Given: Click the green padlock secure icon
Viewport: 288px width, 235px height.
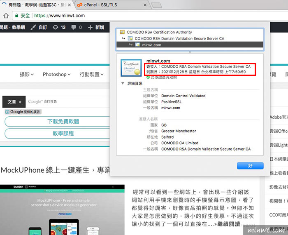Looking at the screenshot, I should coord(16,15).
